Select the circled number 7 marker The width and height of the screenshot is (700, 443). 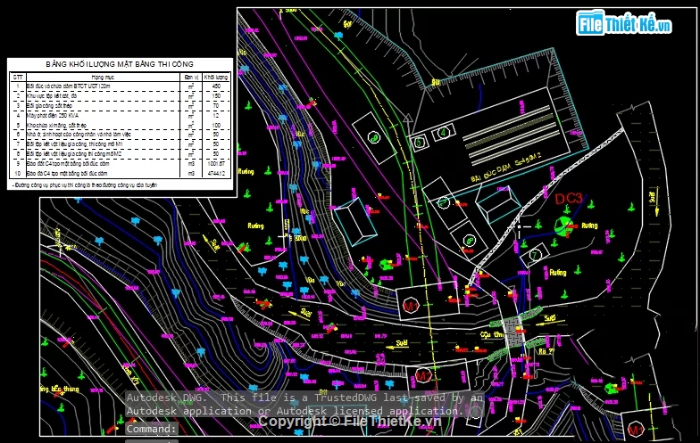(x=534, y=256)
